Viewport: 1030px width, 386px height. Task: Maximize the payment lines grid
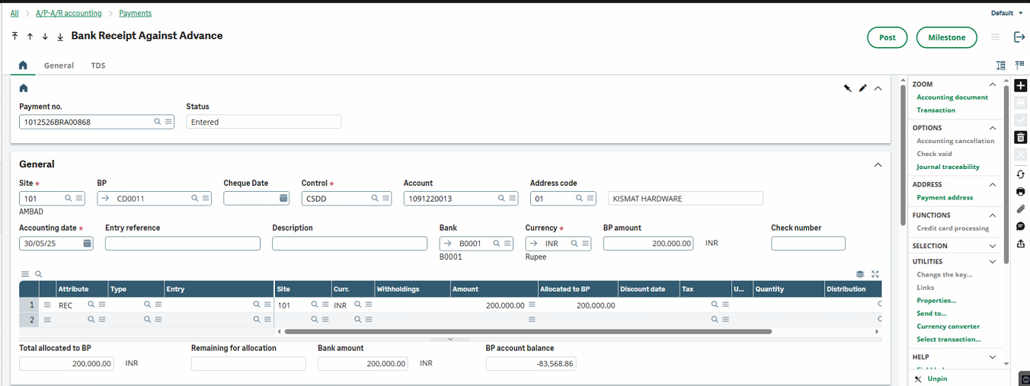875,274
